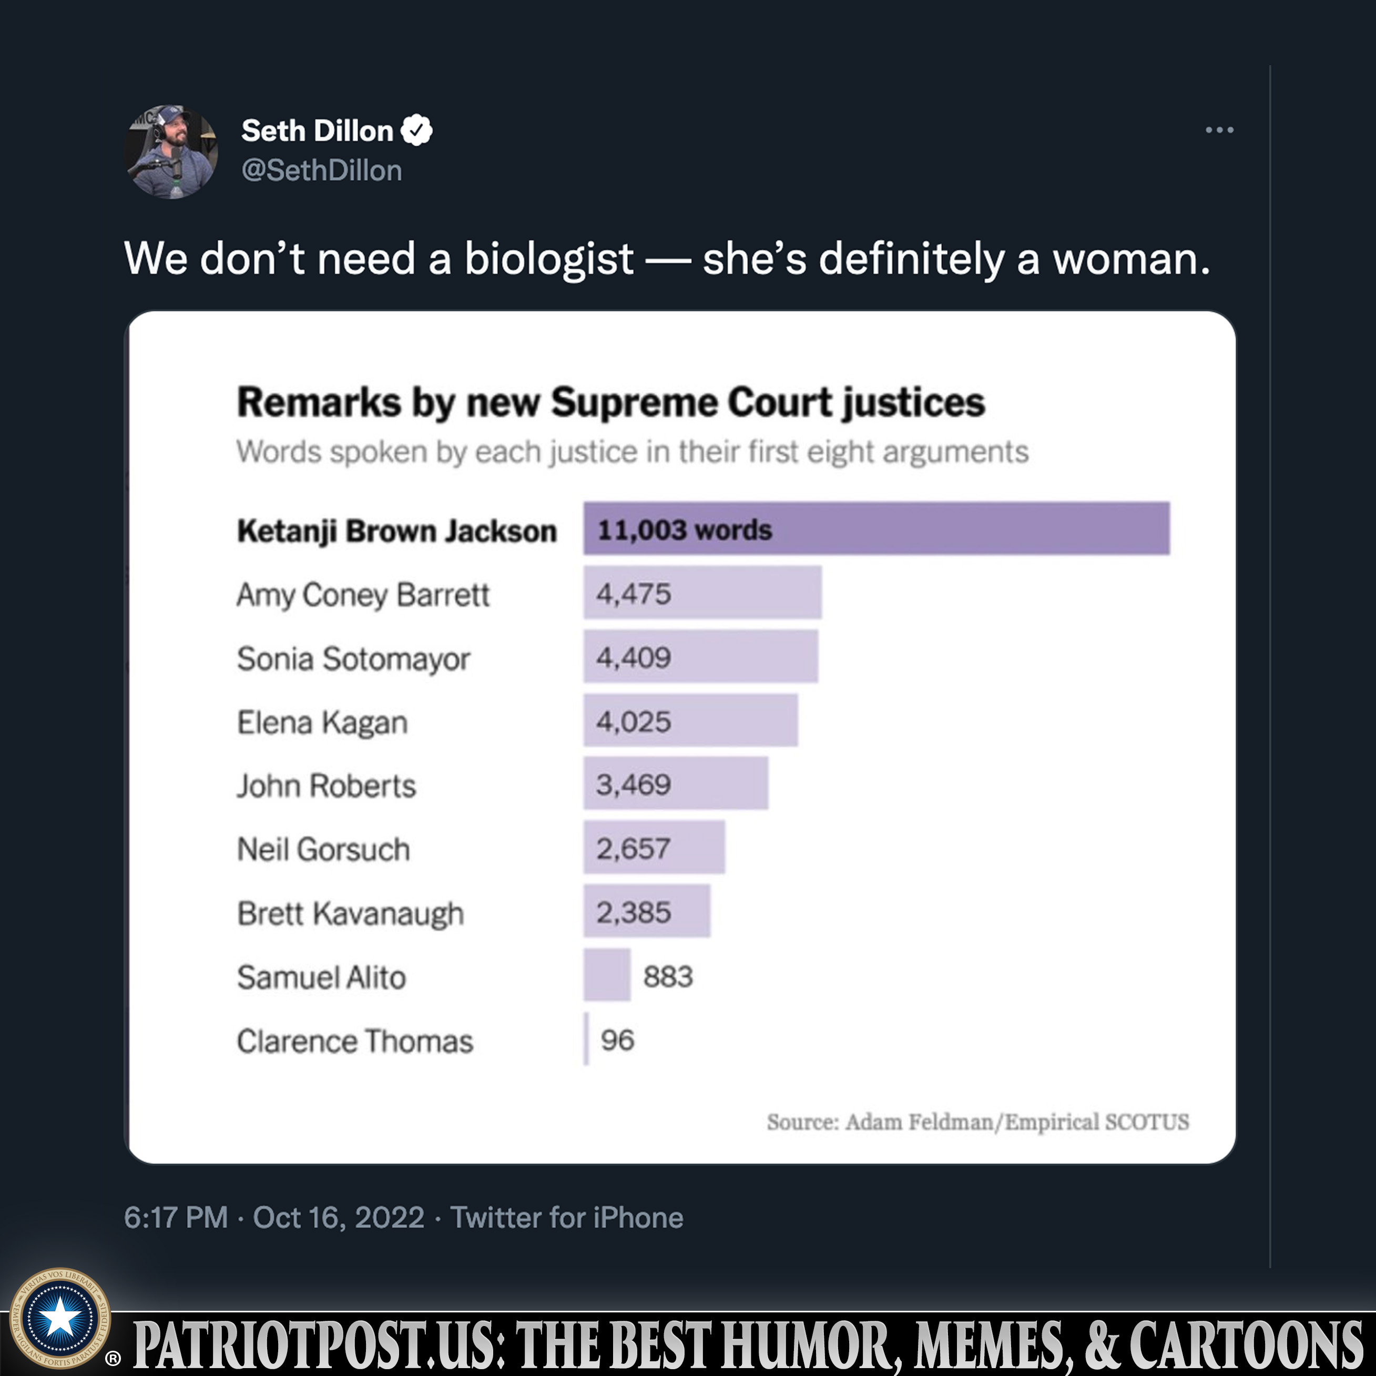Image resolution: width=1376 pixels, height=1376 pixels.
Task: Click the Amy Coney Barrett 4,475 bar
Action: click(x=702, y=593)
